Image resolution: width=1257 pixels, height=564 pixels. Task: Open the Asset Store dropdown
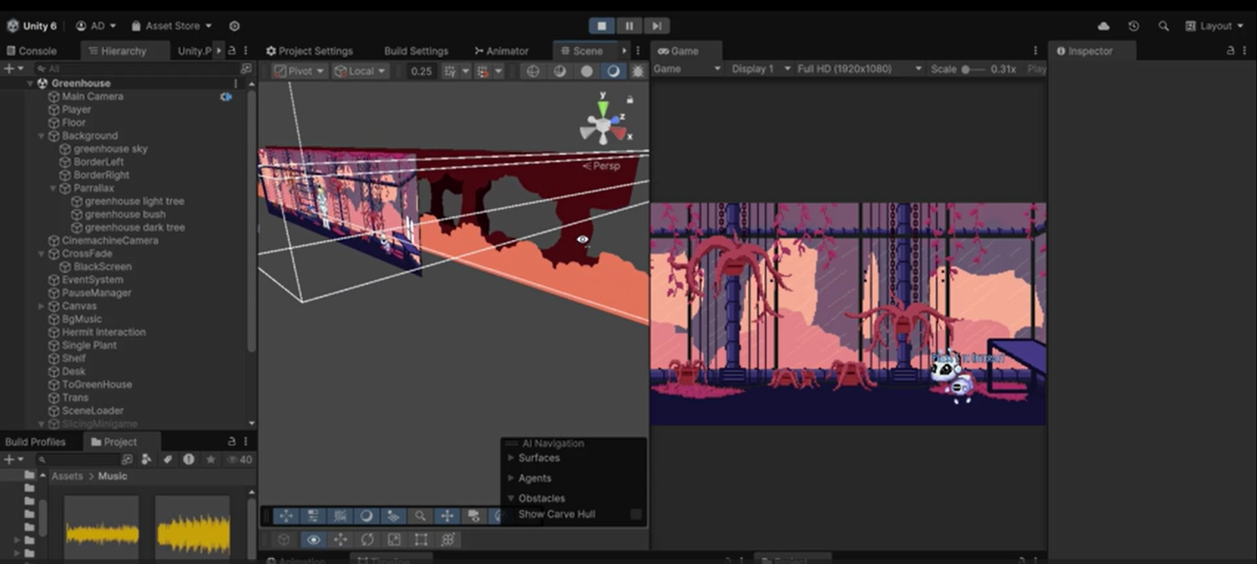171,26
